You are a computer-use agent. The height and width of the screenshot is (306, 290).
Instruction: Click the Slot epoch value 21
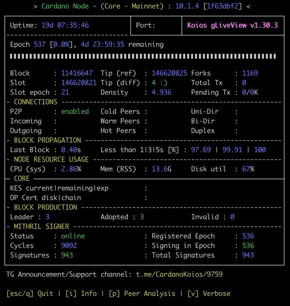coord(65,92)
